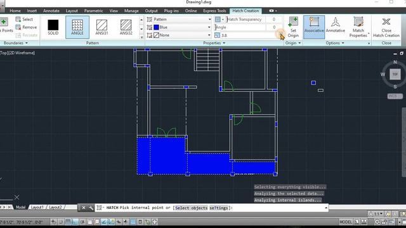Click Select boundary objects icon

[x=18, y=19]
